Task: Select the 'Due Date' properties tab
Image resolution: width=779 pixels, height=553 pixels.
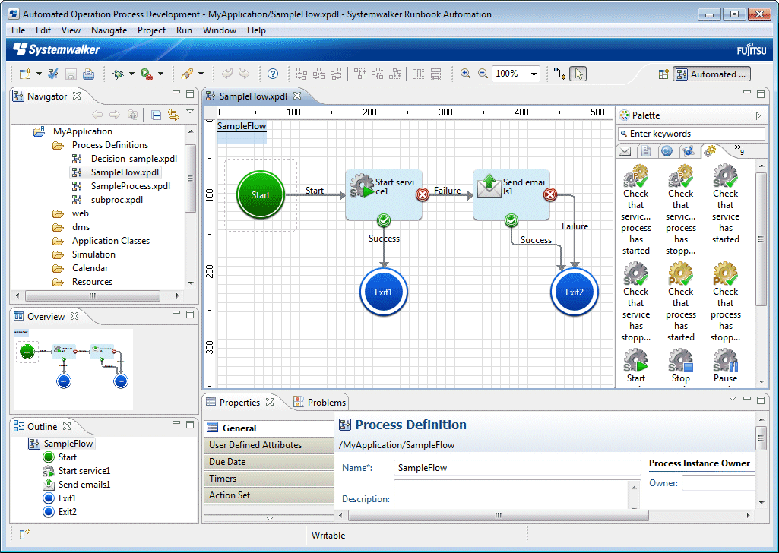Action: 268,462
